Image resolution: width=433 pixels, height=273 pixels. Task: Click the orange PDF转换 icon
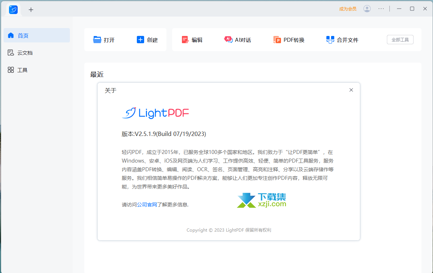pos(277,40)
